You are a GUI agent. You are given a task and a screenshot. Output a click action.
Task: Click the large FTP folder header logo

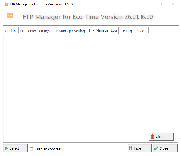[x=10, y=16]
